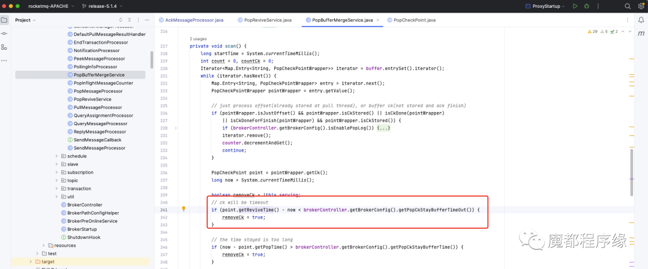Click getReviveTime in line 241
The width and height of the screenshot is (648, 269).
coord(256,210)
